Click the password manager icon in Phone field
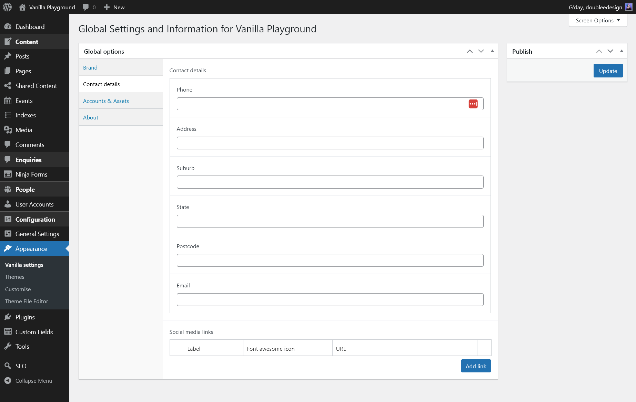 tap(473, 104)
